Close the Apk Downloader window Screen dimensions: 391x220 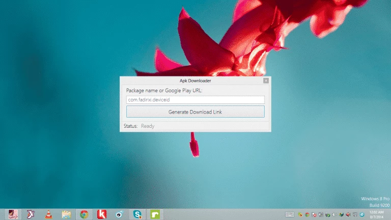pos(266,80)
